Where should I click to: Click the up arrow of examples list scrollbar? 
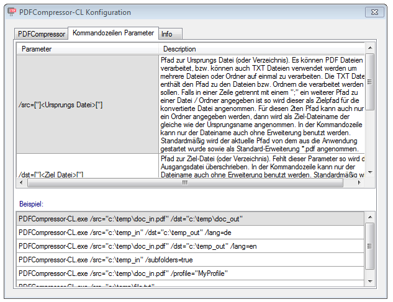[369, 217]
